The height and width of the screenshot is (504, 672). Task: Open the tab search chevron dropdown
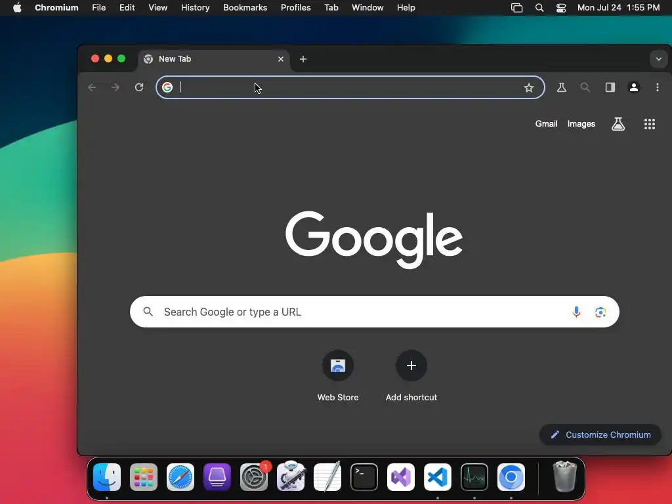pyautogui.click(x=659, y=59)
